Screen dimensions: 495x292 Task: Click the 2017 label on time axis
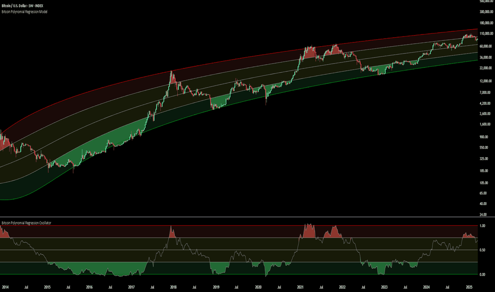tap(131, 287)
